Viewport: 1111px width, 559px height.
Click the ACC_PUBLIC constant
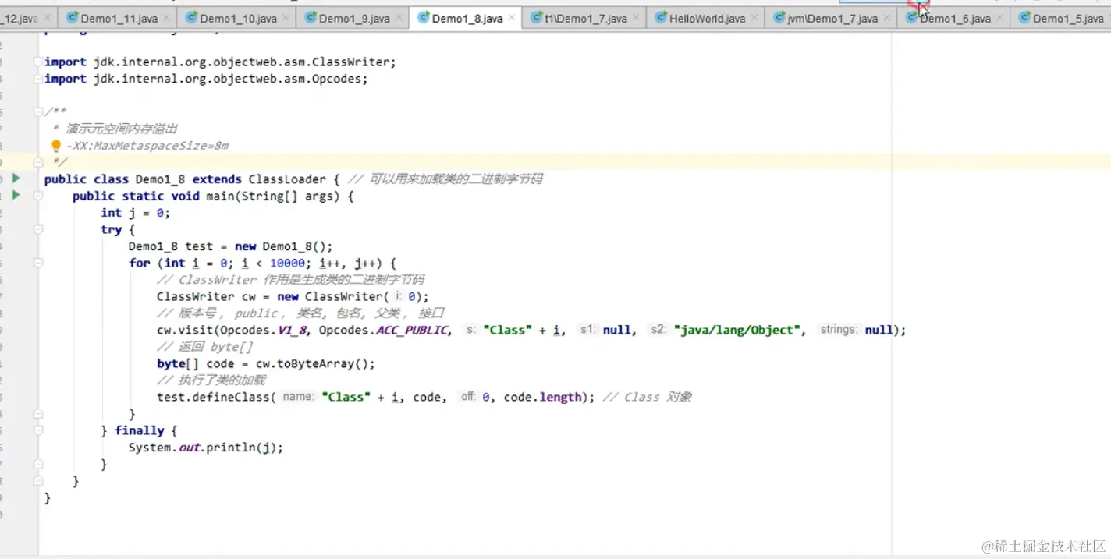pyautogui.click(x=411, y=330)
